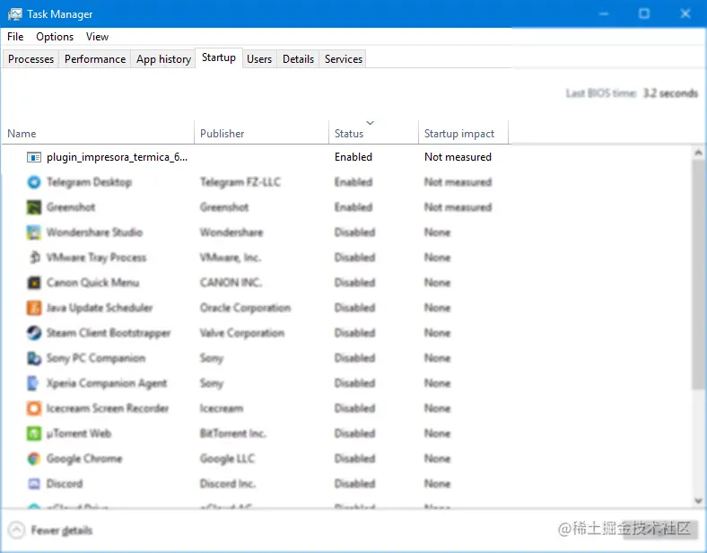
Task: Click the µTorrent Web icon
Action: pyautogui.click(x=34, y=434)
